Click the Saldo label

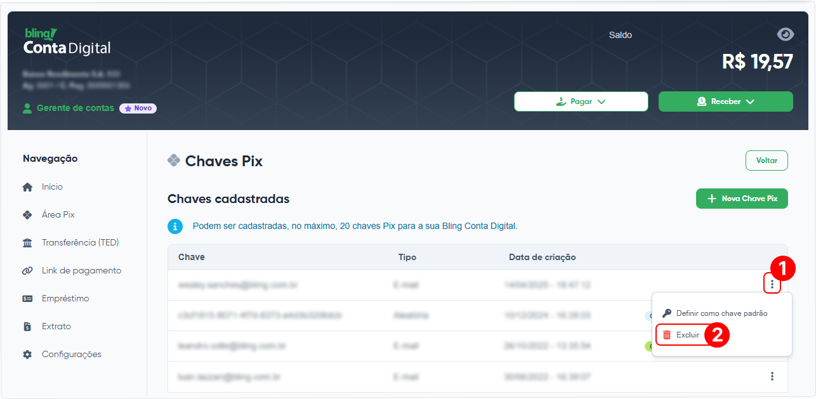tap(621, 35)
